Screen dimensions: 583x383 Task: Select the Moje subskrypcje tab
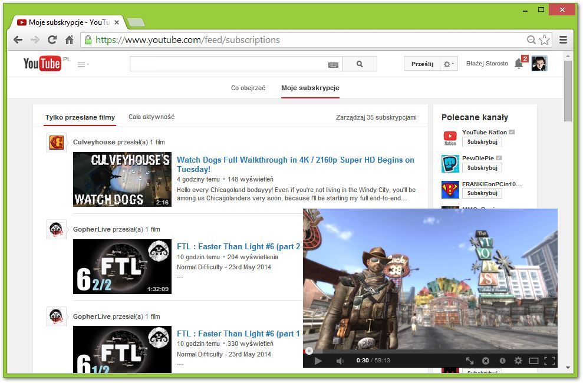pos(310,88)
